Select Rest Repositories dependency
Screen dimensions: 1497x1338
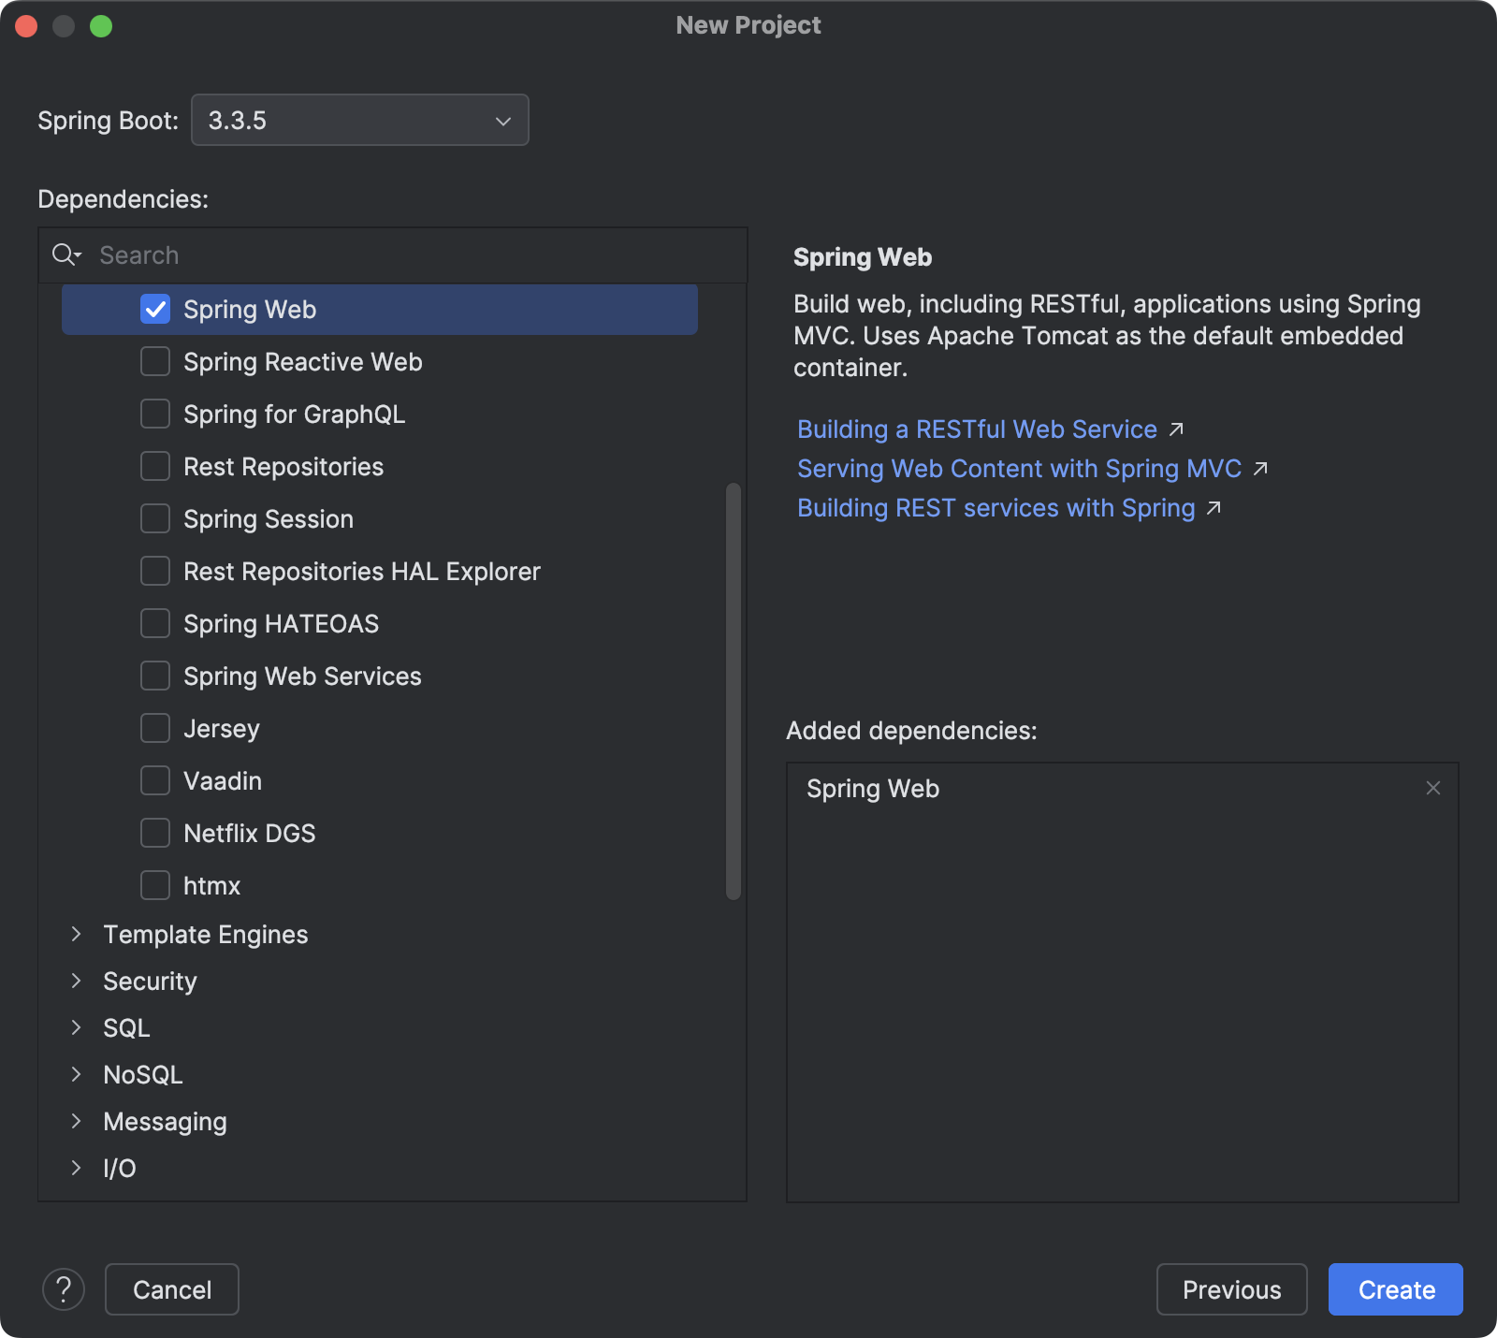click(x=155, y=466)
